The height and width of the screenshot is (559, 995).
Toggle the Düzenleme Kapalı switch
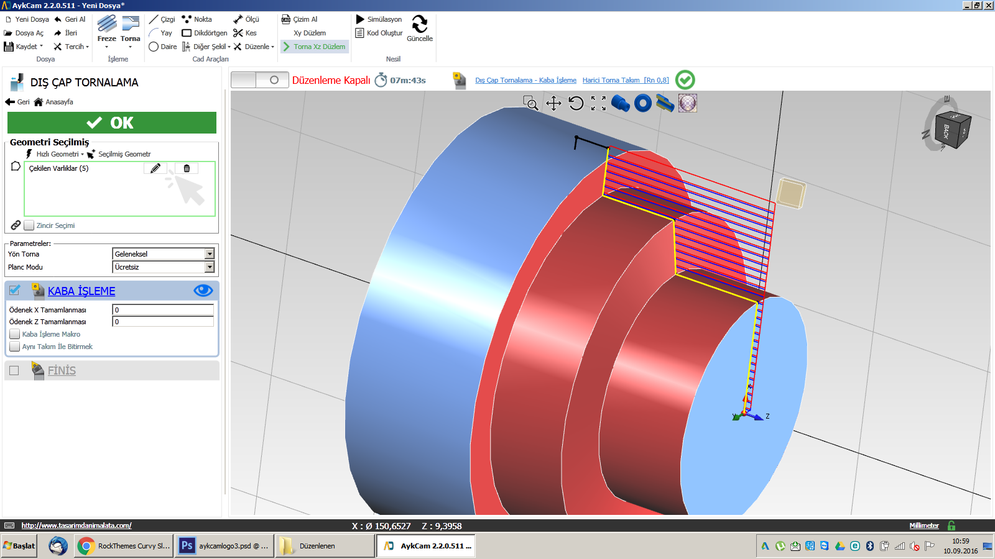(259, 80)
